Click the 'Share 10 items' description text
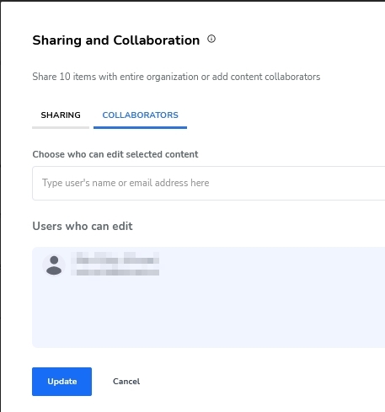The height and width of the screenshot is (412, 385). [x=176, y=77]
